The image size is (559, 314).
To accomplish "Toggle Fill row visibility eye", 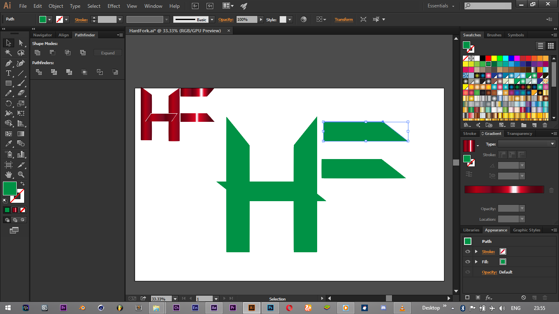I will 468,262.
